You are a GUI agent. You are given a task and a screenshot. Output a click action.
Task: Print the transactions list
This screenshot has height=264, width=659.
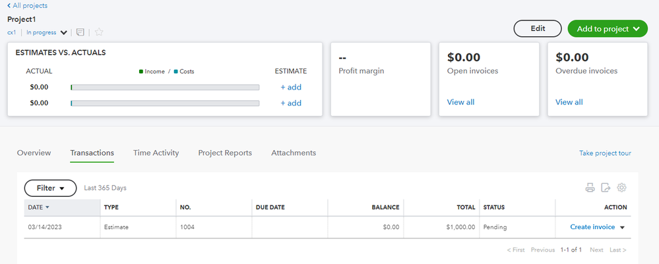point(590,188)
